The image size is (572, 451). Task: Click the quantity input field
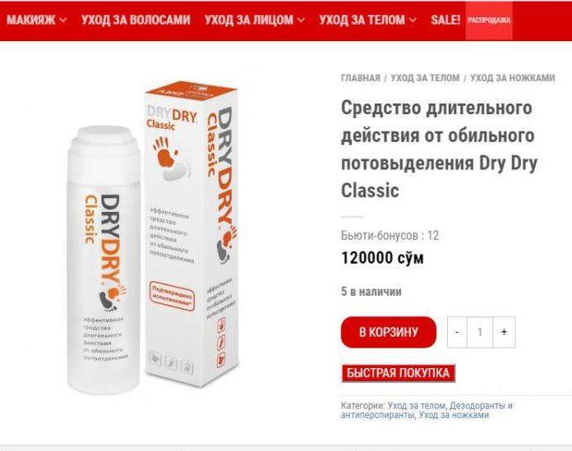pos(480,332)
